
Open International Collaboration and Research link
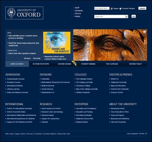[21, 115]
